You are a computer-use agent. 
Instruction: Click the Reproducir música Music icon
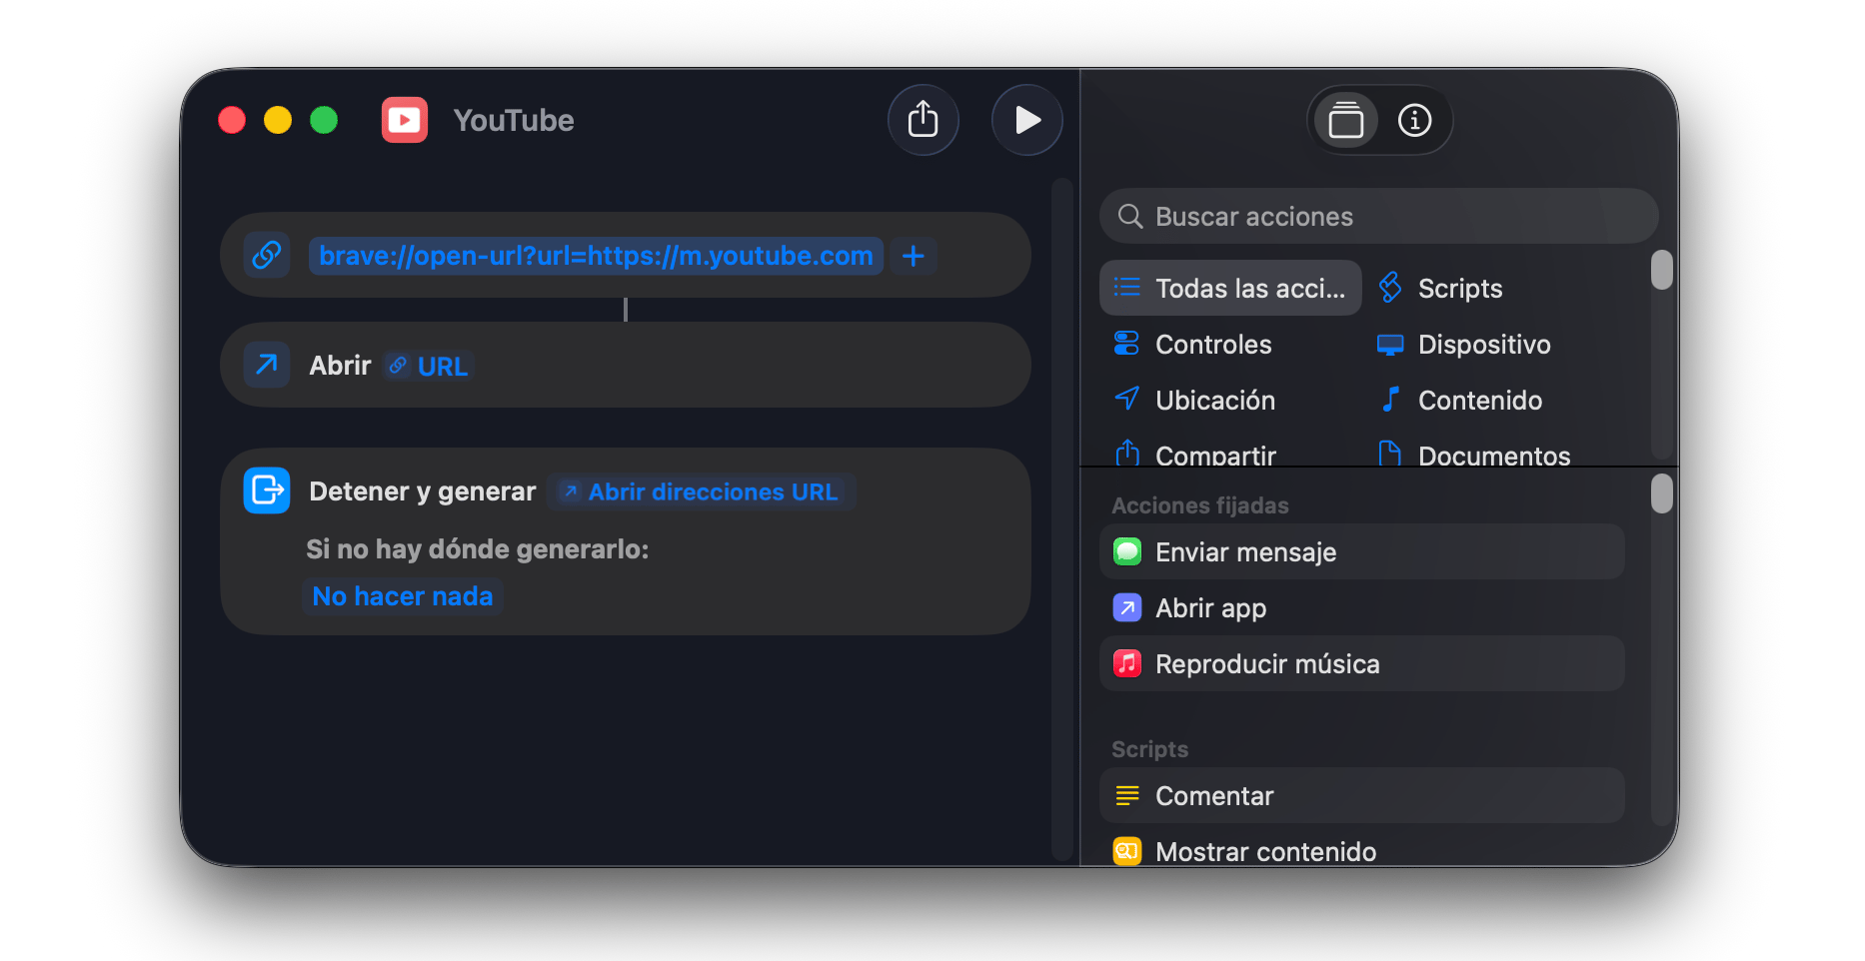pyautogui.click(x=1127, y=663)
